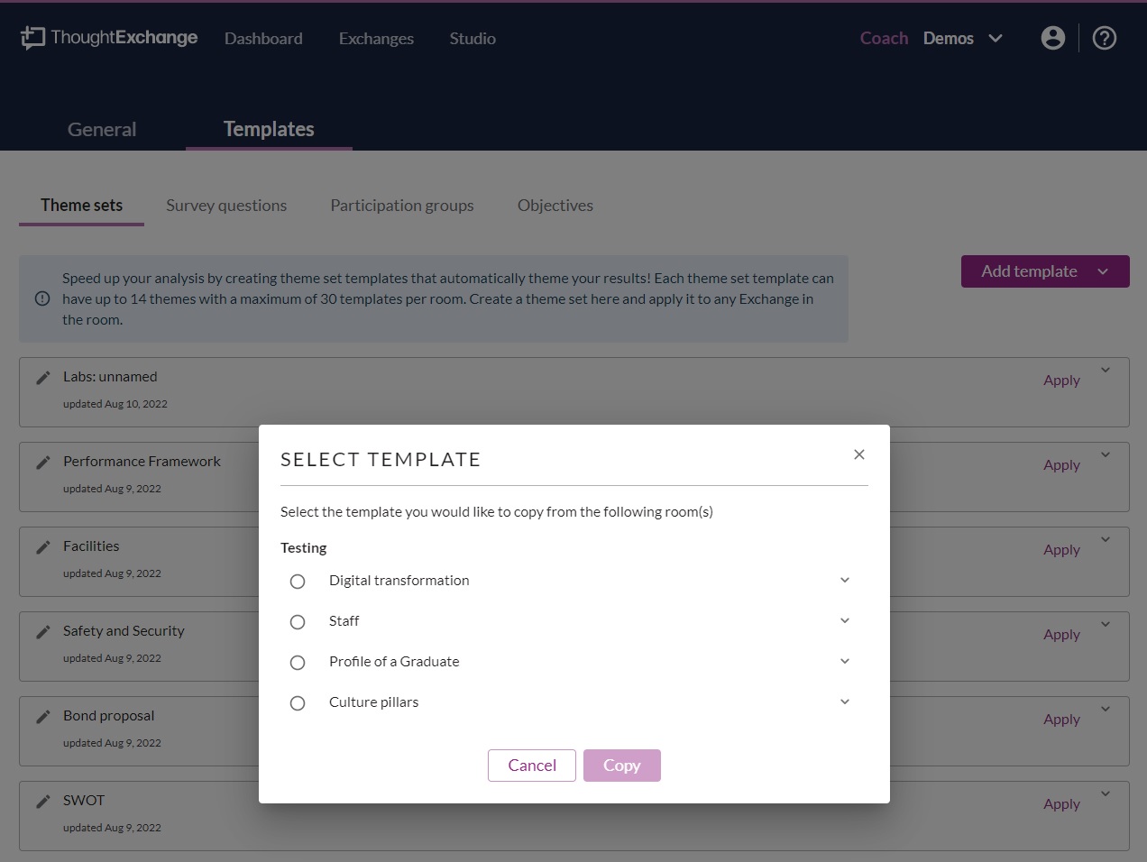Apply the Performance Framework theme set
Image resolution: width=1147 pixels, height=862 pixels.
[1061, 465]
